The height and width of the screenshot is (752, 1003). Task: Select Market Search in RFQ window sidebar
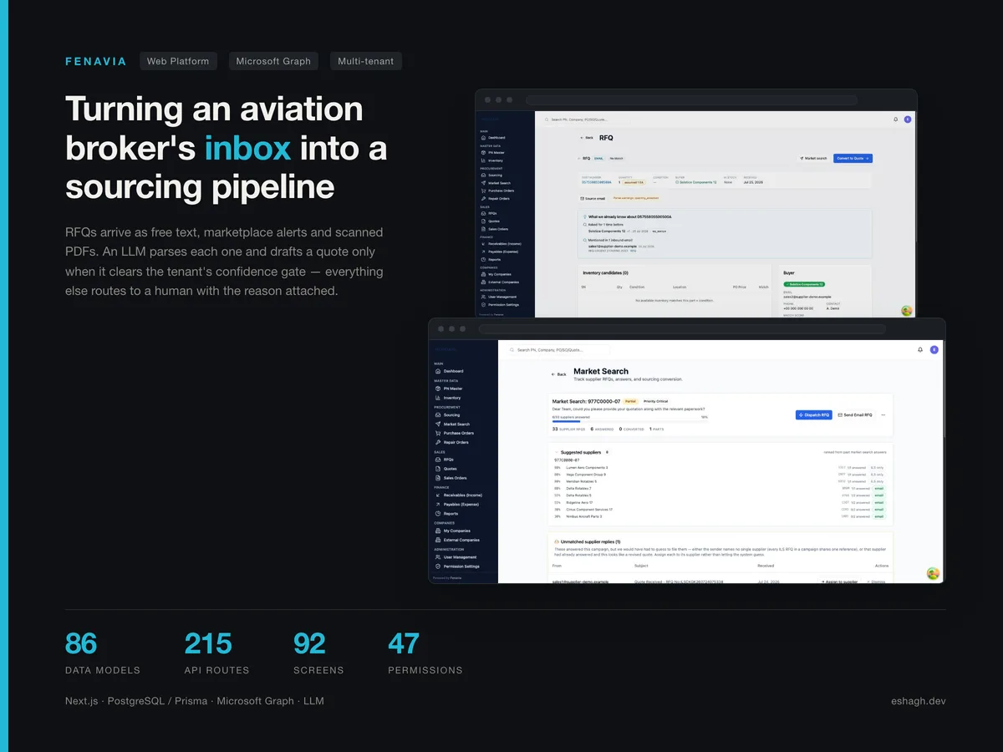click(499, 183)
